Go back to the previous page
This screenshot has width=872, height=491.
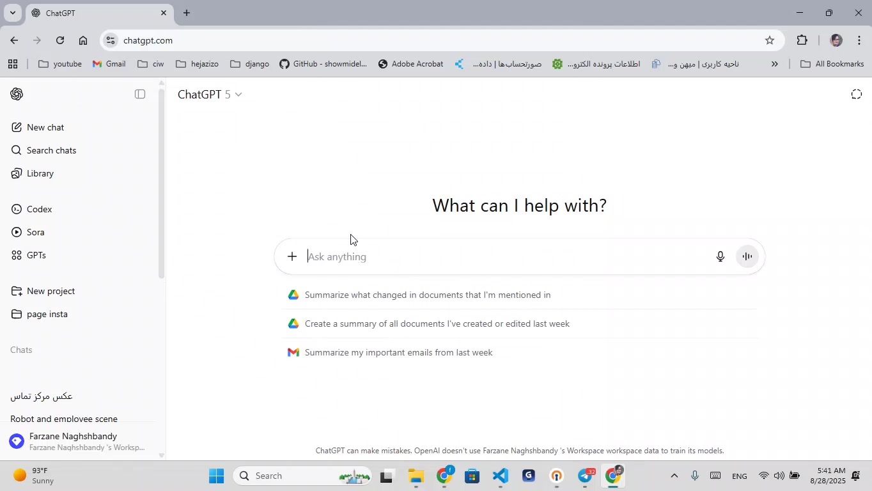point(14,40)
